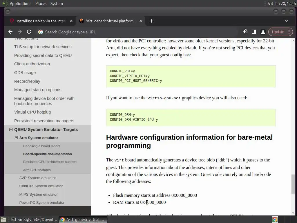Image resolution: width=297 pixels, height=223 pixels.
Task: Click the forward navigation arrow
Action: point(19,32)
